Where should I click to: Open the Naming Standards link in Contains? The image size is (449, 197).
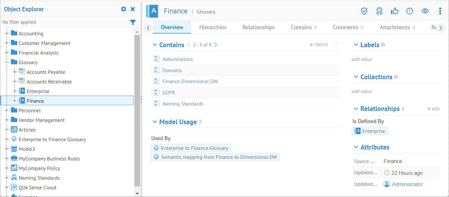point(183,104)
